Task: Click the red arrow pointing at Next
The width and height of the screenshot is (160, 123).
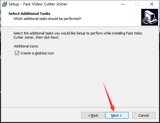Action: point(109,97)
